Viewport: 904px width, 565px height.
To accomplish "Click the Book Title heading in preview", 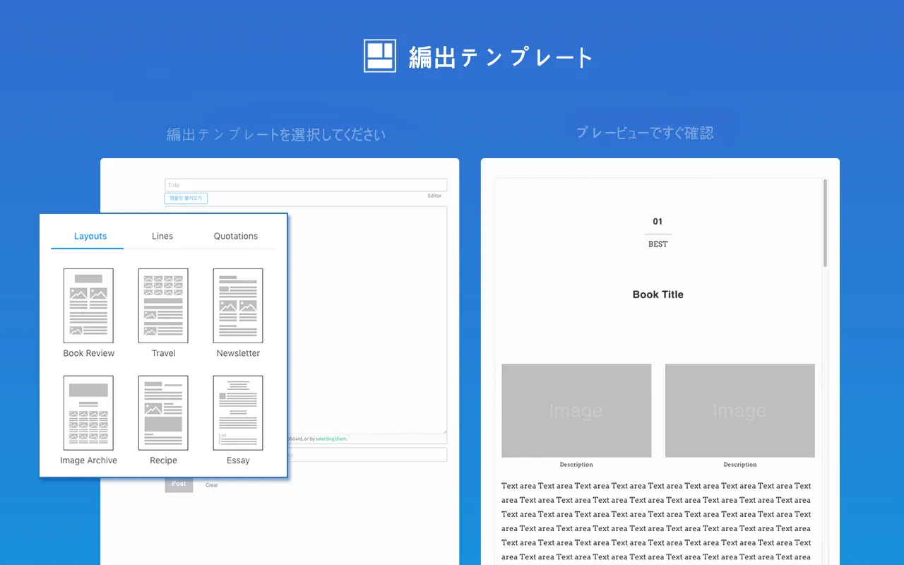I will click(x=658, y=295).
